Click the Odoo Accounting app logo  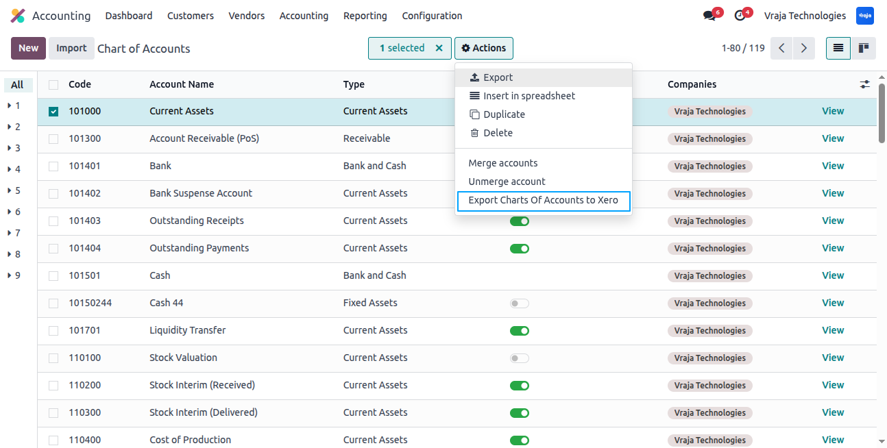coord(18,16)
